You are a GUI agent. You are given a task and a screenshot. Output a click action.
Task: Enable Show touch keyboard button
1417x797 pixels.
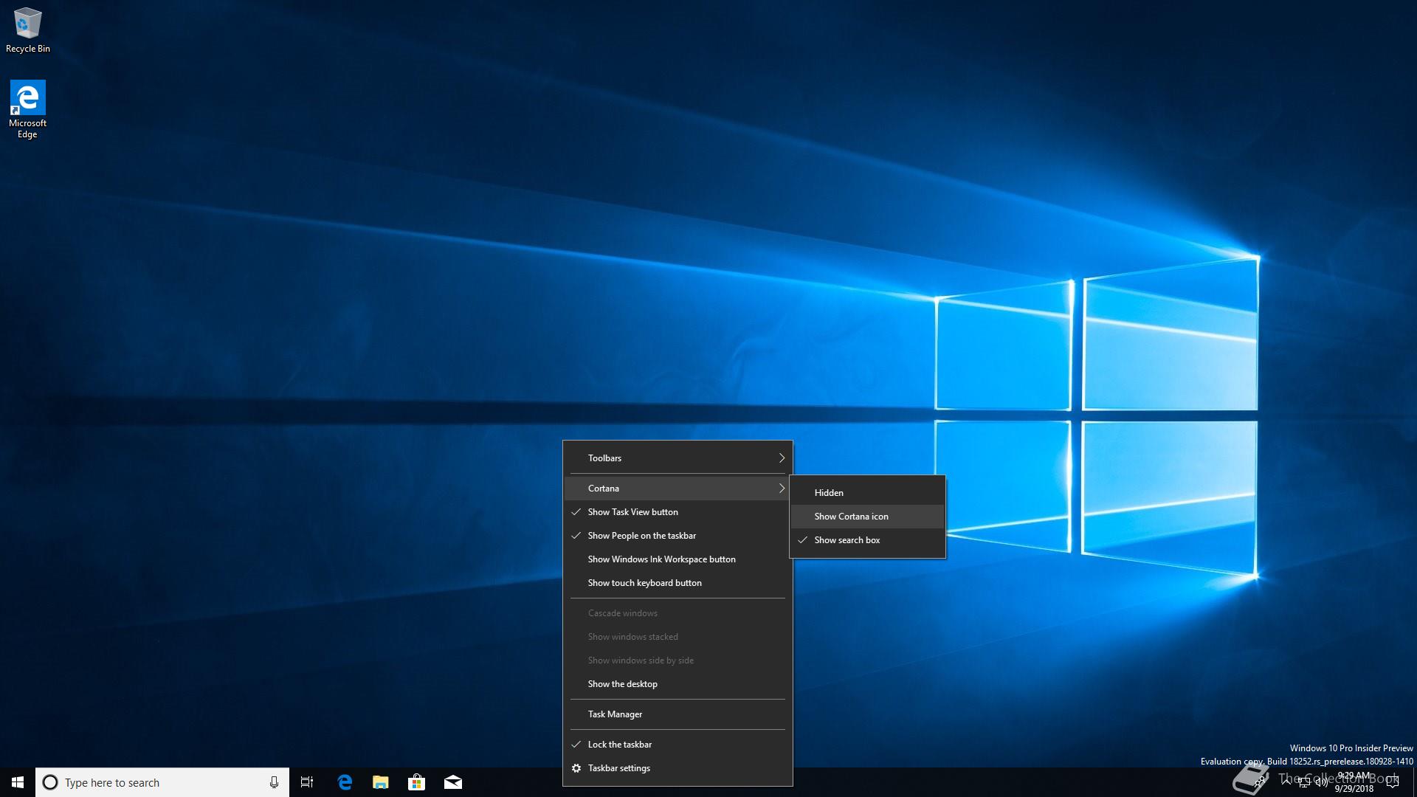tap(678, 583)
